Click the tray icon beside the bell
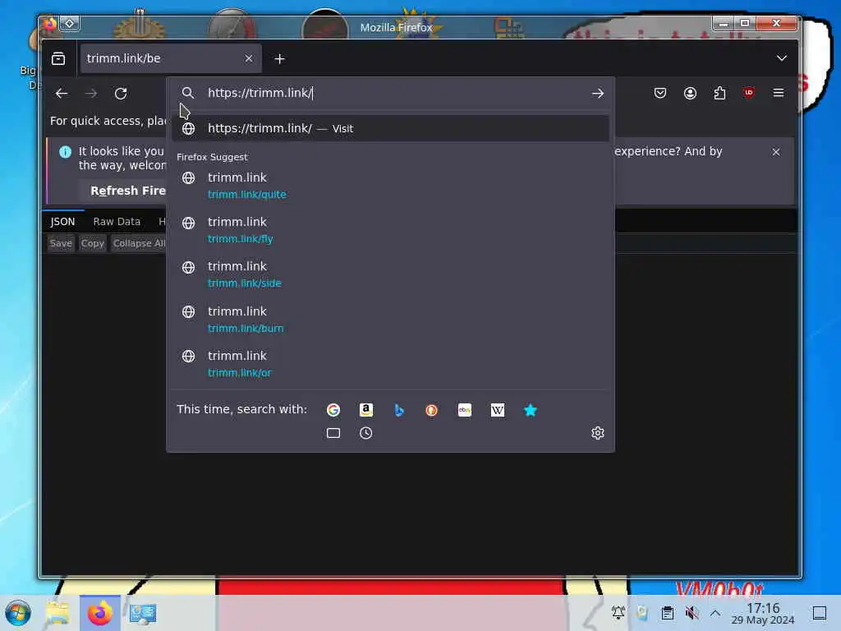The image size is (841, 631). point(642,612)
